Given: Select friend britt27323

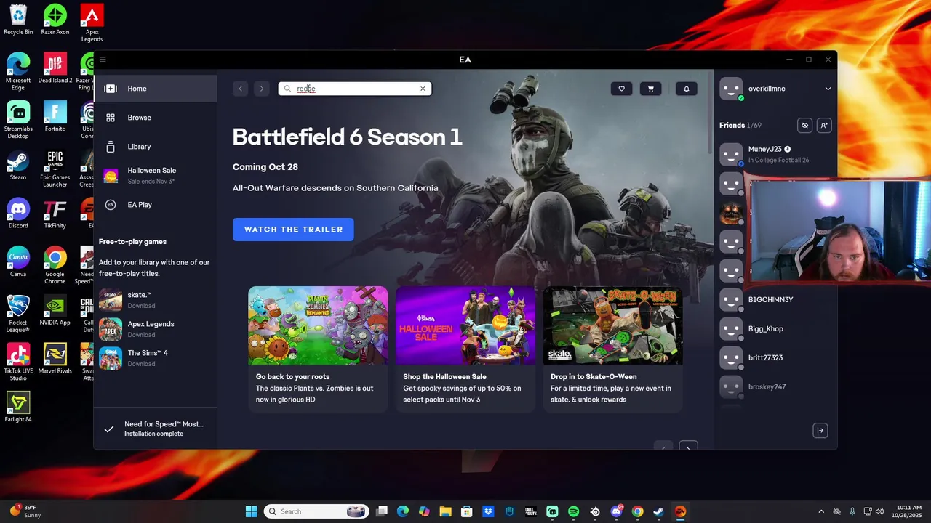Looking at the screenshot, I should coord(775,357).
